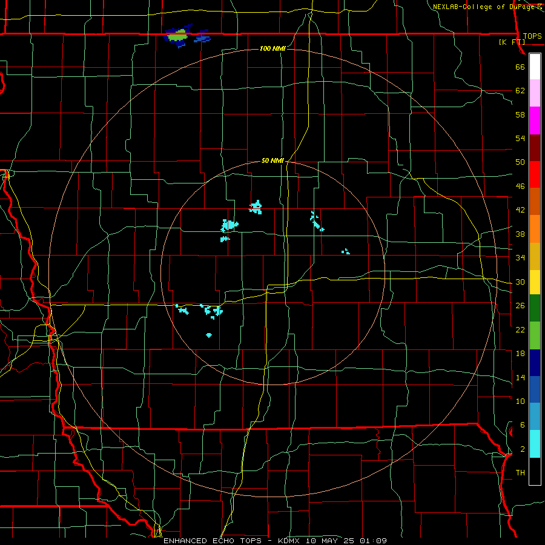Click the "TOPS" legend title
The width and height of the screenshot is (545, 545).
(x=532, y=36)
